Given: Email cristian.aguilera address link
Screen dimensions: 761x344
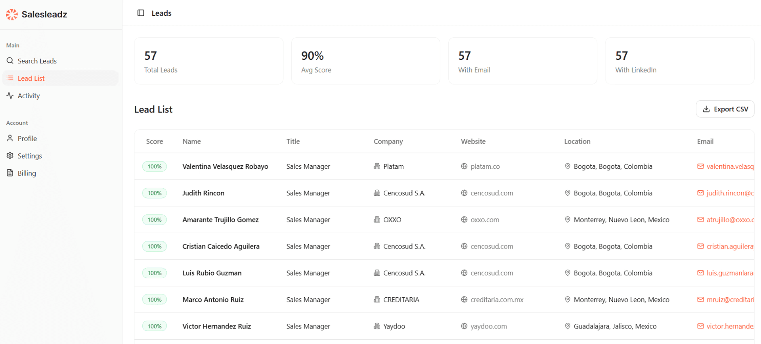Looking at the screenshot, I should click(x=730, y=247).
